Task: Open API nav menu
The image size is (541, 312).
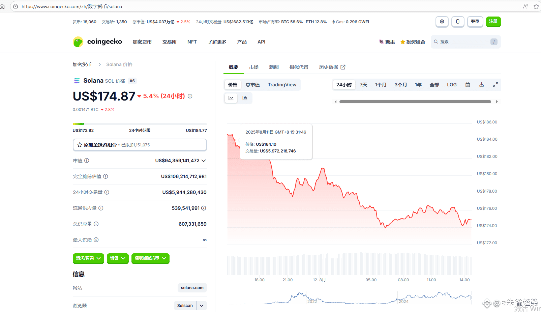Action: coord(262,42)
